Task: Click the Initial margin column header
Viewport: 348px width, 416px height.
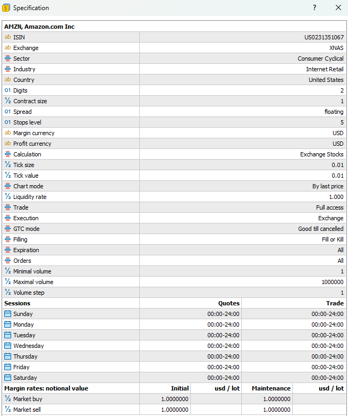Action: [x=180, y=388]
